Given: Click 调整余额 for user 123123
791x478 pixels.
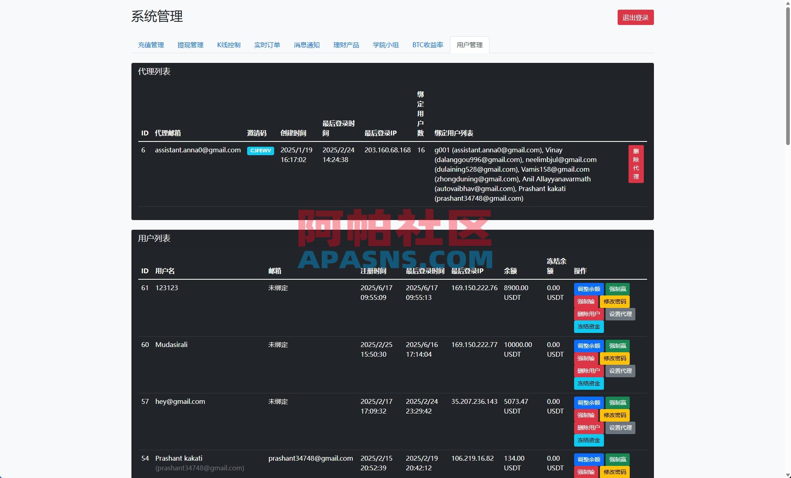Looking at the screenshot, I should click(x=589, y=289).
